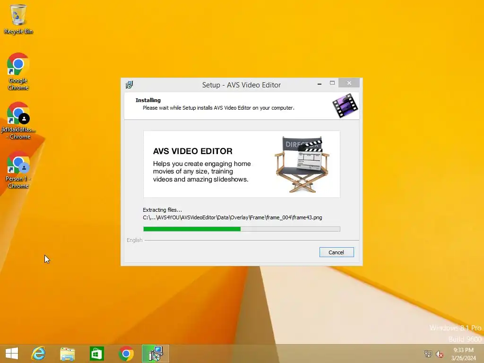This screenshot has width=484, height=363.
Task: Minimize the Setup window
Action: click(320, 83)
